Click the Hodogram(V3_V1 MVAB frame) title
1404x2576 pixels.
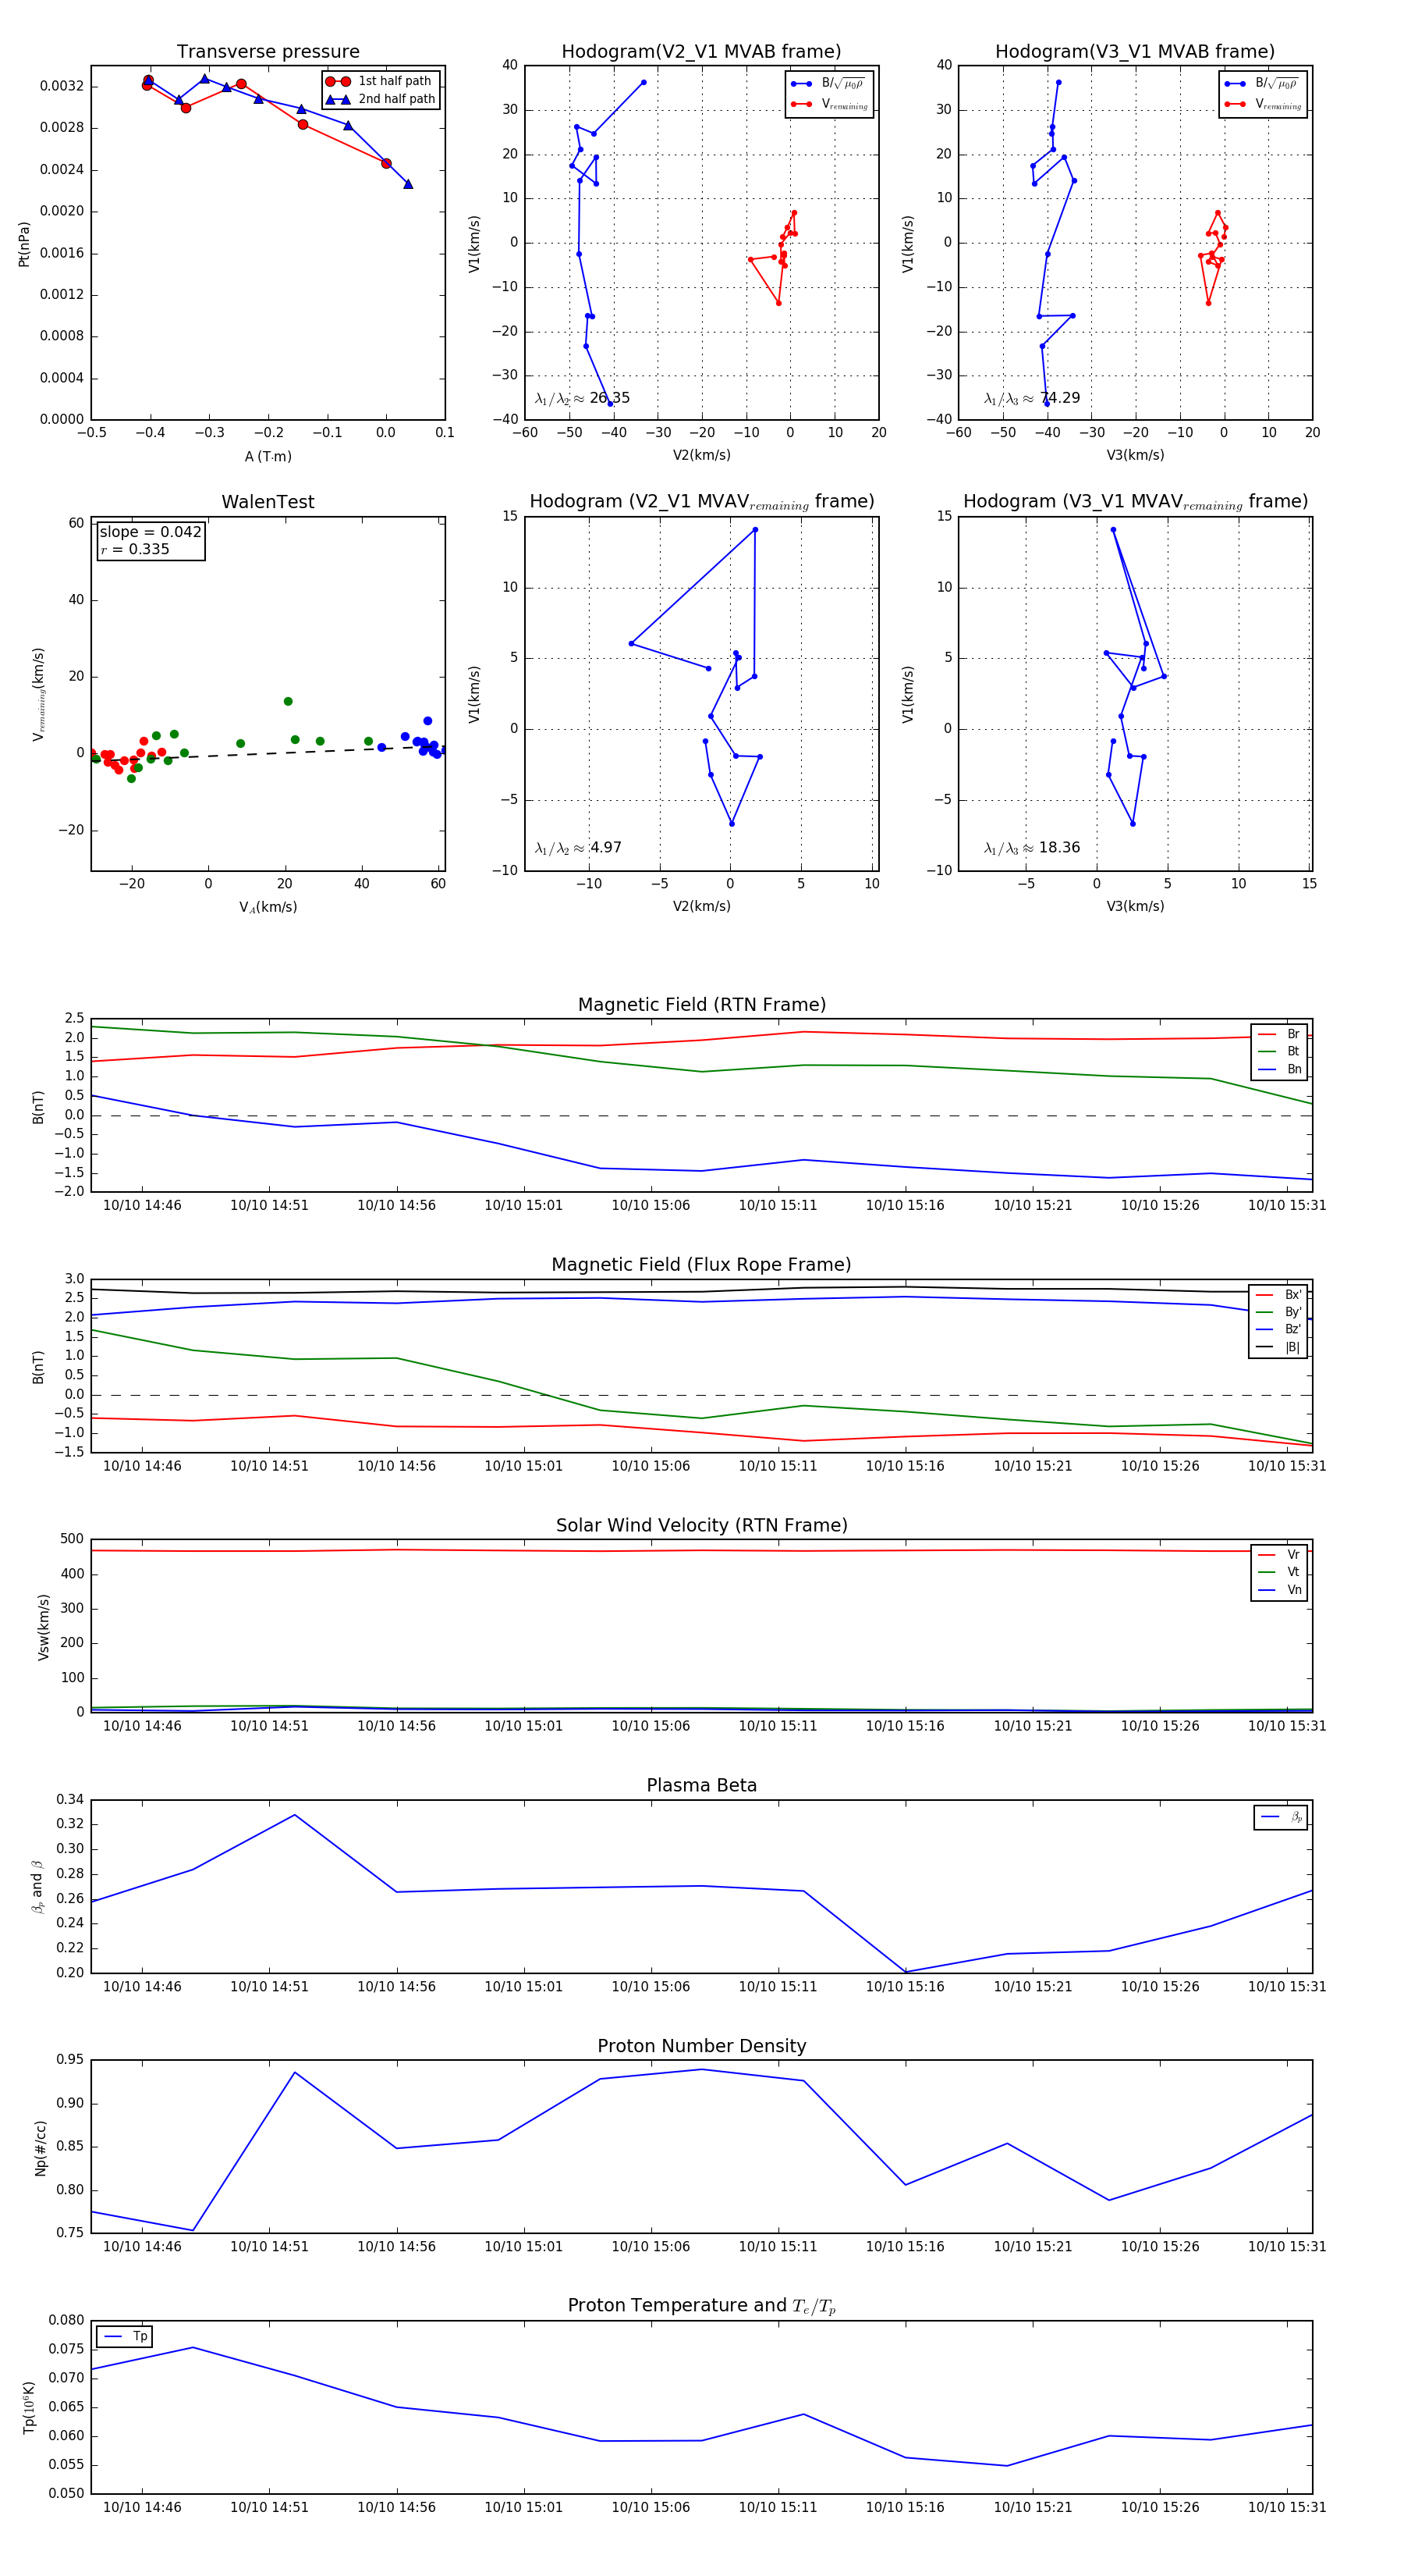tap(1135, 52)
